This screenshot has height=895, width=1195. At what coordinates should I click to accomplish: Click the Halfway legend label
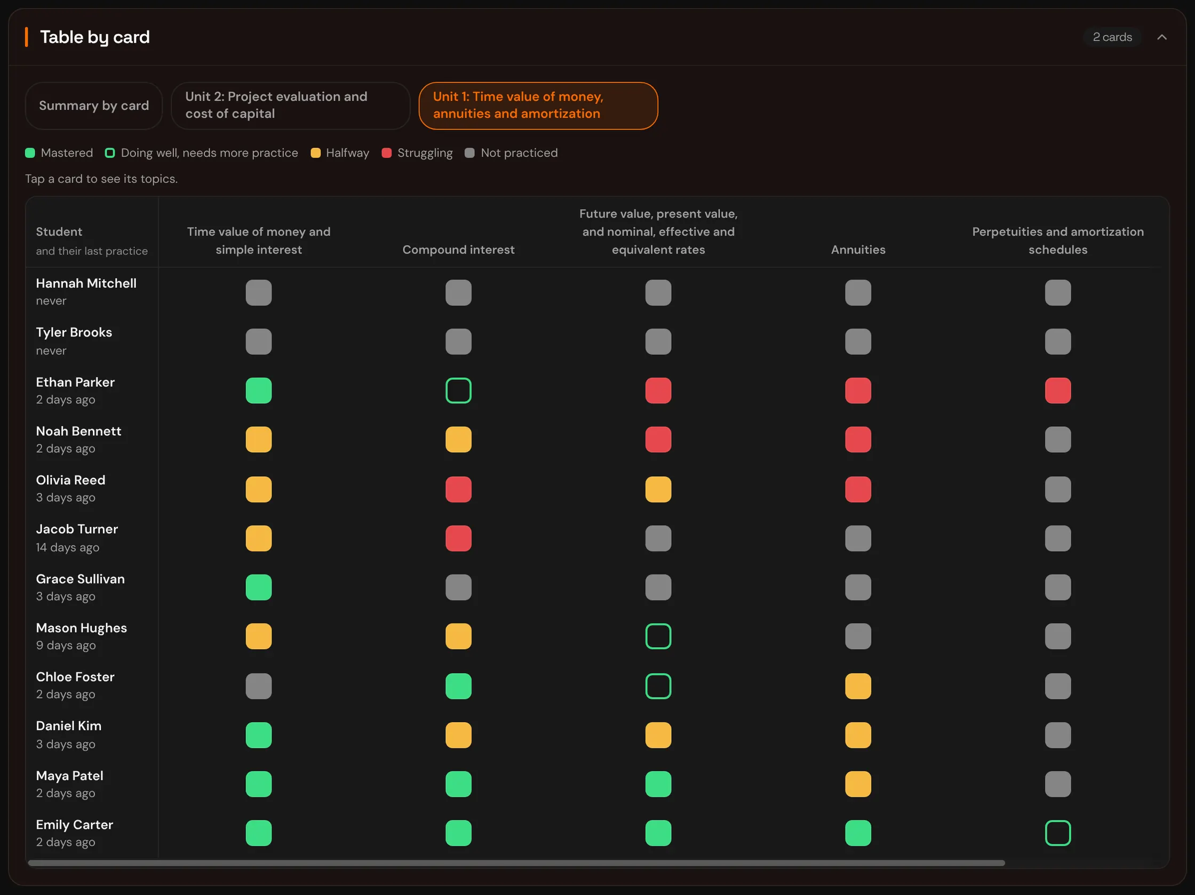pyautogui.click(x=347, y=153)
